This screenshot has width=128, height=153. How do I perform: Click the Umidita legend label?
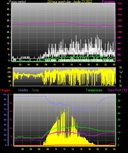click(x=23, y=90)
